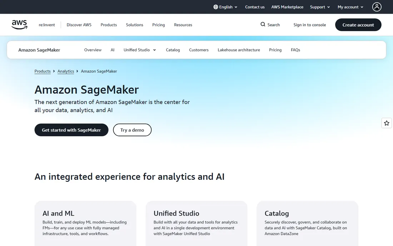Open the Lakehouse architecture tab
This screenshot has width=393, height=246.
(239, 50)
